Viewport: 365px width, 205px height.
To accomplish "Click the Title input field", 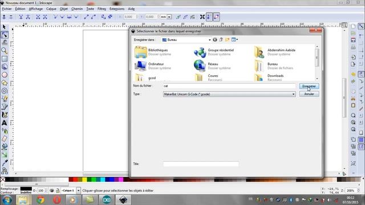I will [x=201, y=164].
